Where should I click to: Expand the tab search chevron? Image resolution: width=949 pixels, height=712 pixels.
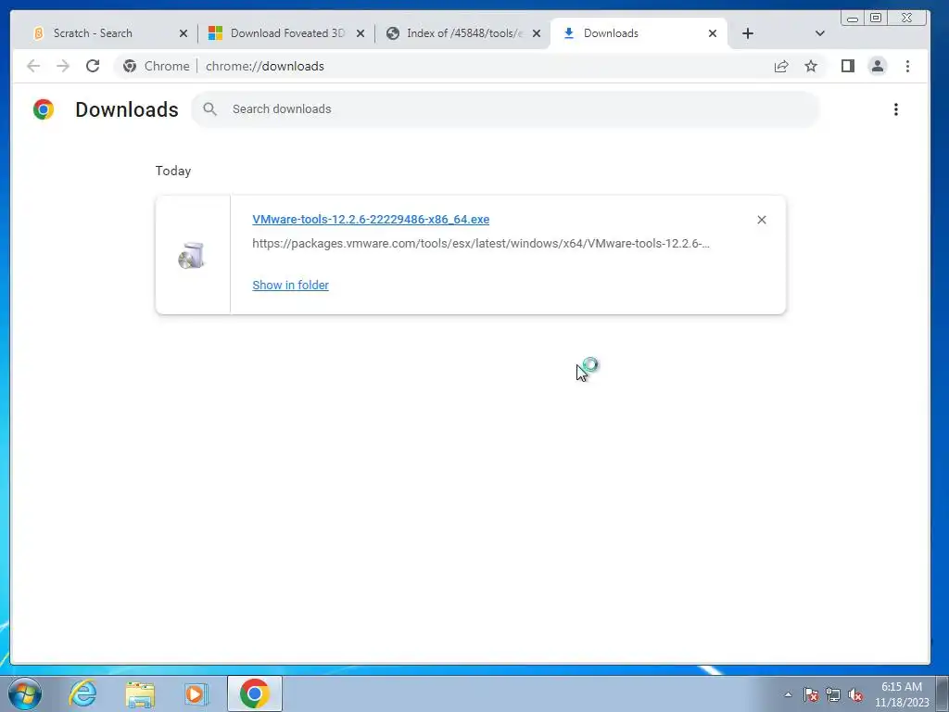[819, 34]
